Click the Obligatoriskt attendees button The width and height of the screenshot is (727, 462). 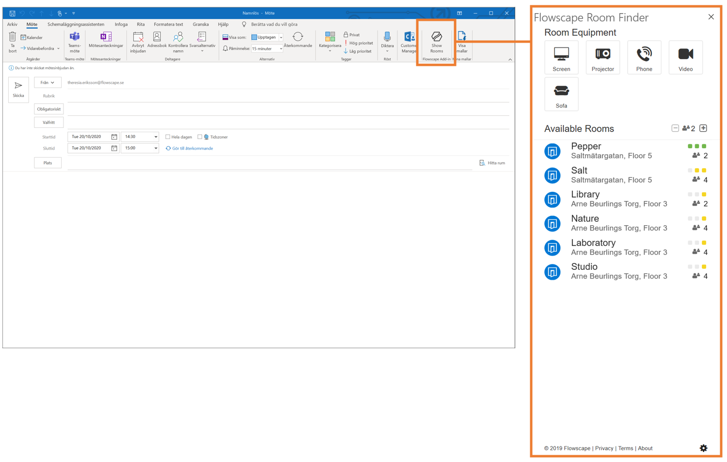(49, 109)
